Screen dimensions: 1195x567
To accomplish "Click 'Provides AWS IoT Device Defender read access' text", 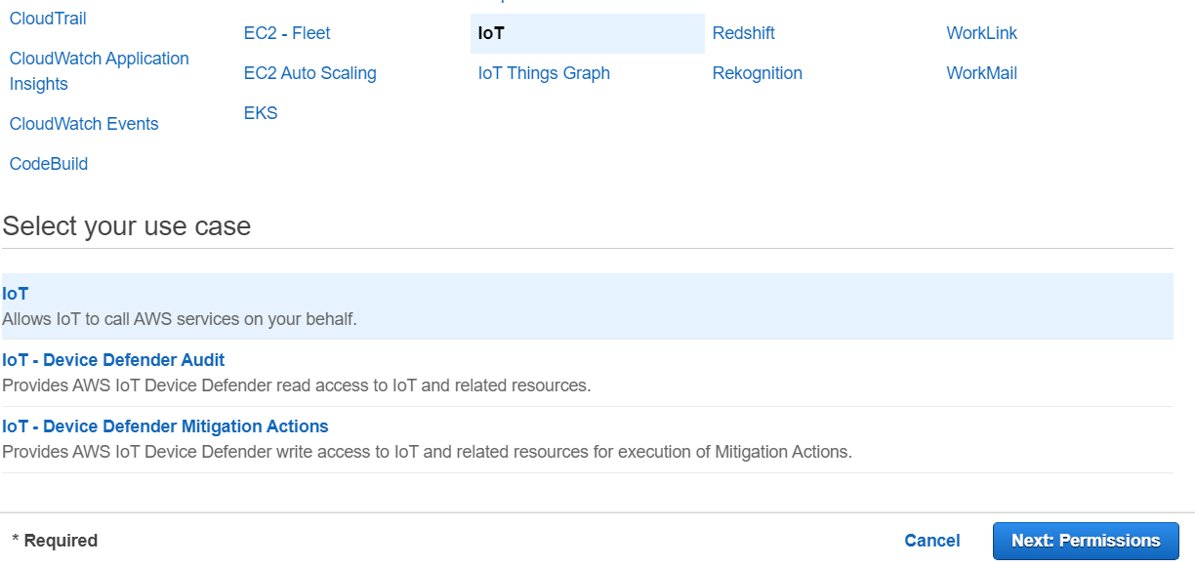I will (x=297, y=385).
